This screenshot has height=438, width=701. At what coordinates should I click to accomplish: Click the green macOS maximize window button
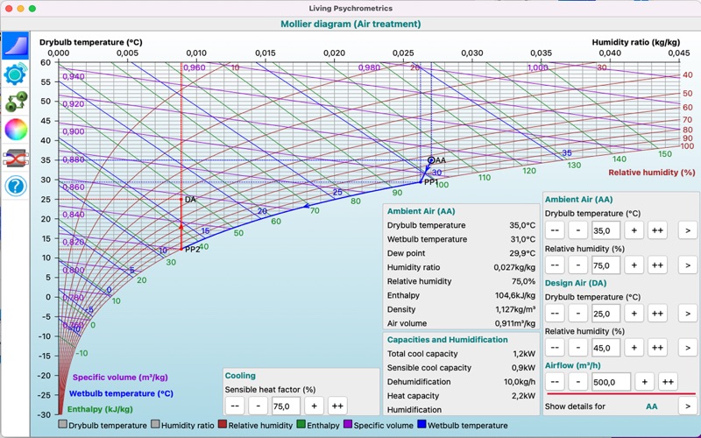pyautogui.click(x=32, y=9)
